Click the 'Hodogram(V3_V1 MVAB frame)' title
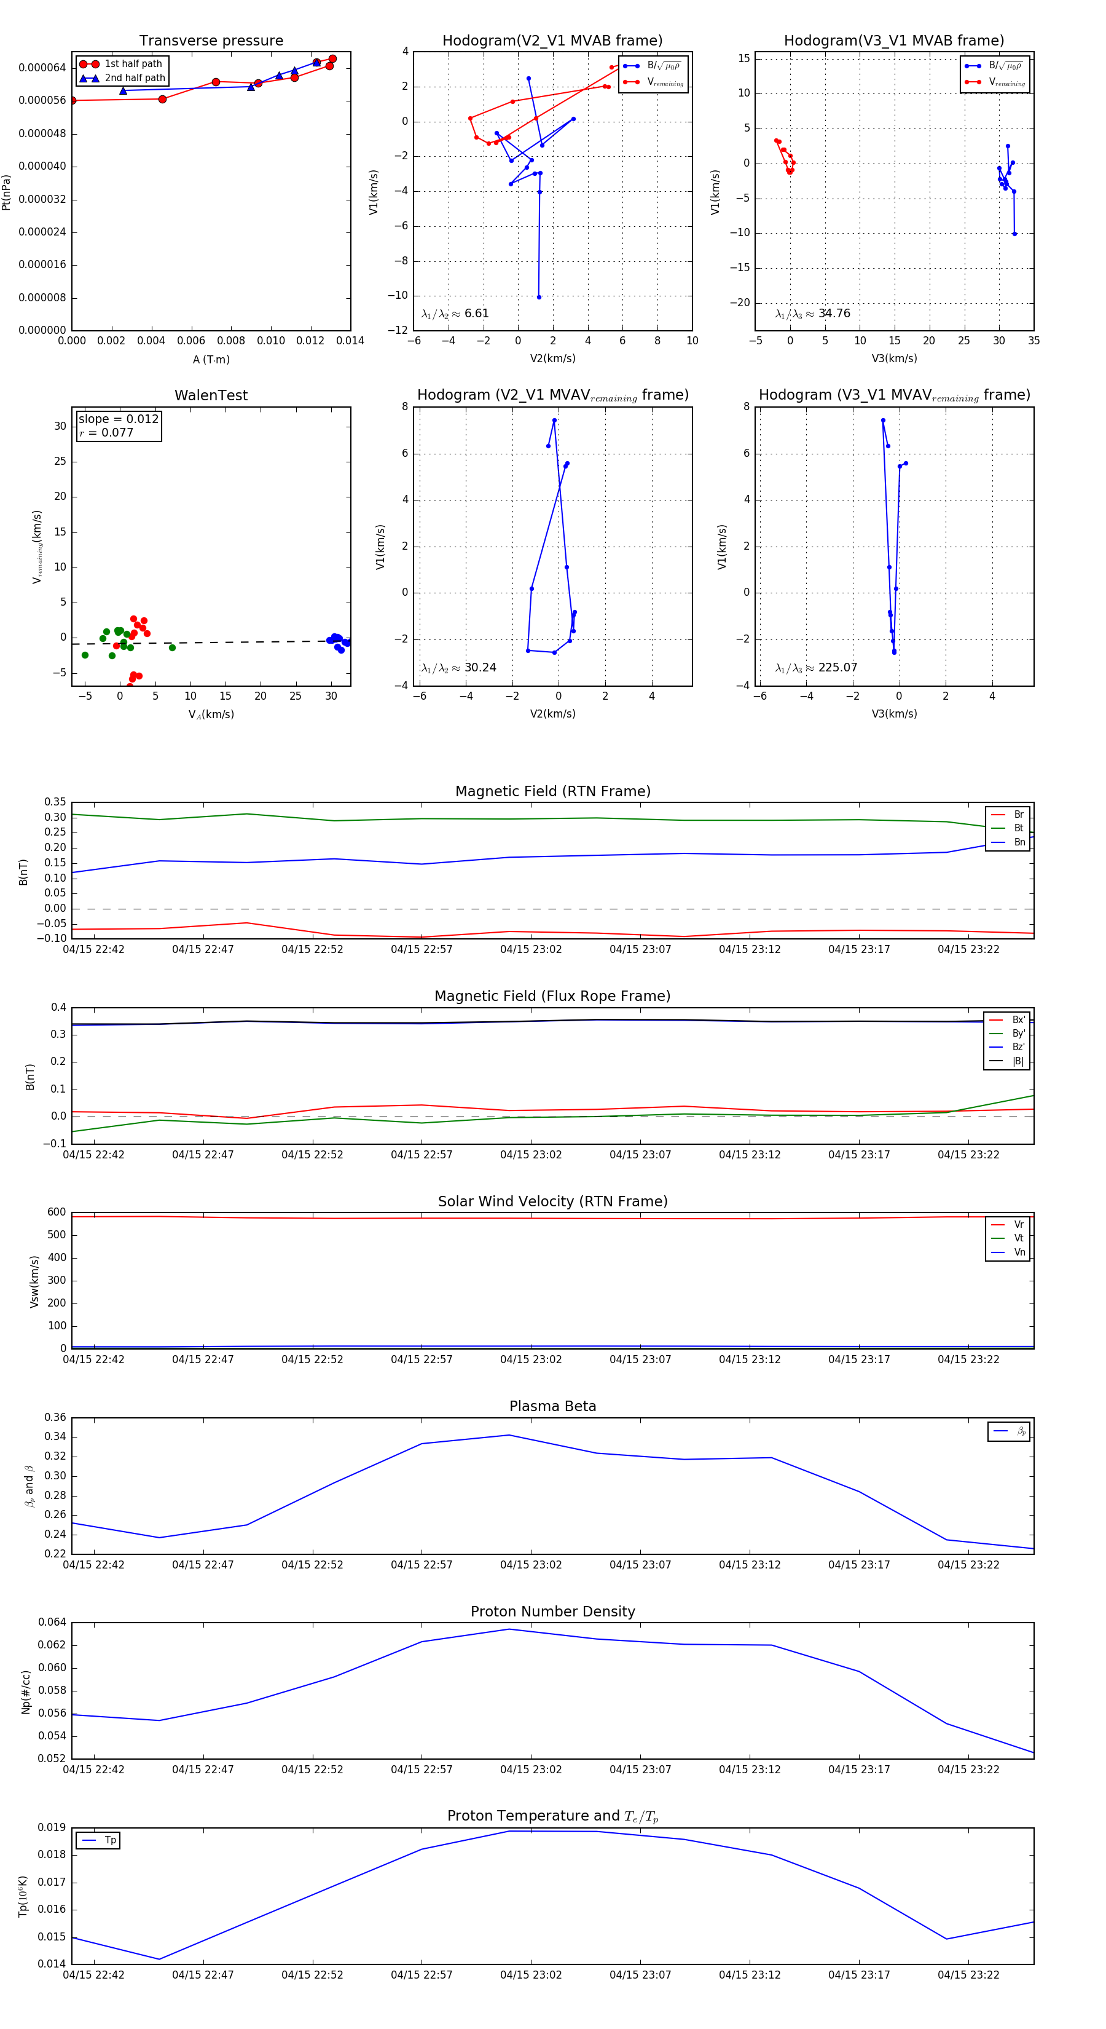The image size is (1106, 2029). 894,41
